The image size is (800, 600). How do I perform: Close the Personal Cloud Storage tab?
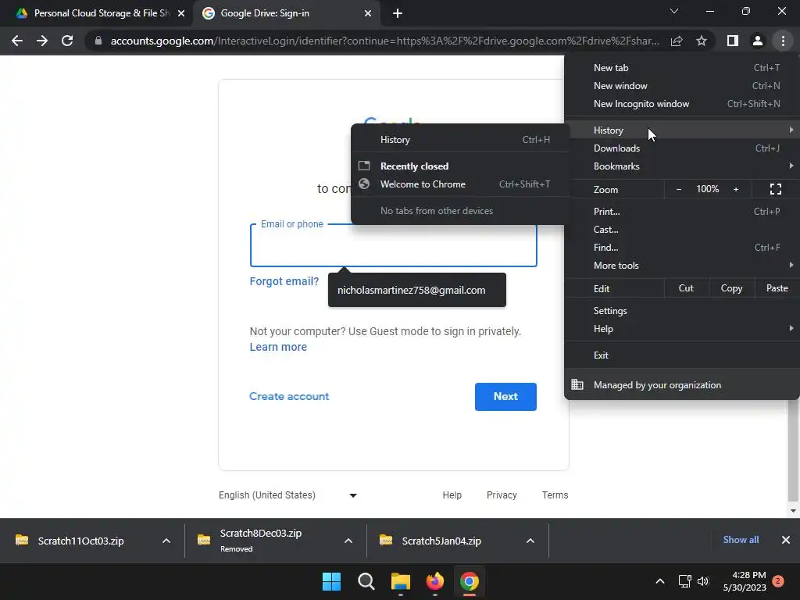click(181, 13)
